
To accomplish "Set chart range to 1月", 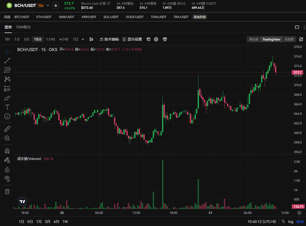I will coord(39,222).
